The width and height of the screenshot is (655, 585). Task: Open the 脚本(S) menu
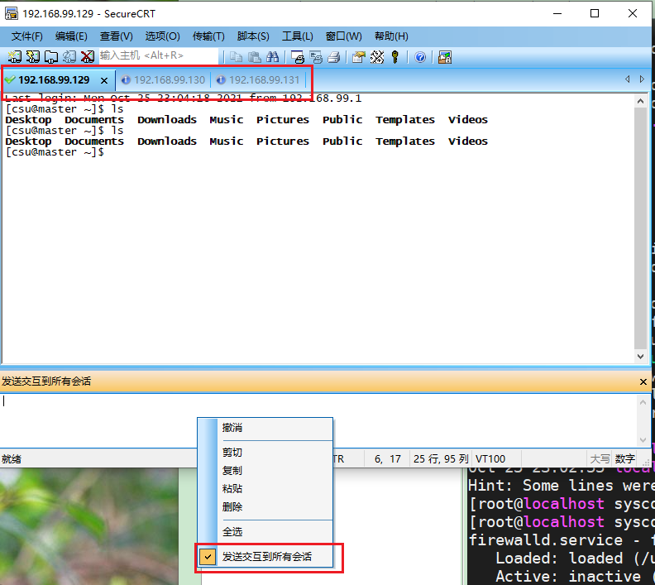pyautogui.click(x=253, y=36)
